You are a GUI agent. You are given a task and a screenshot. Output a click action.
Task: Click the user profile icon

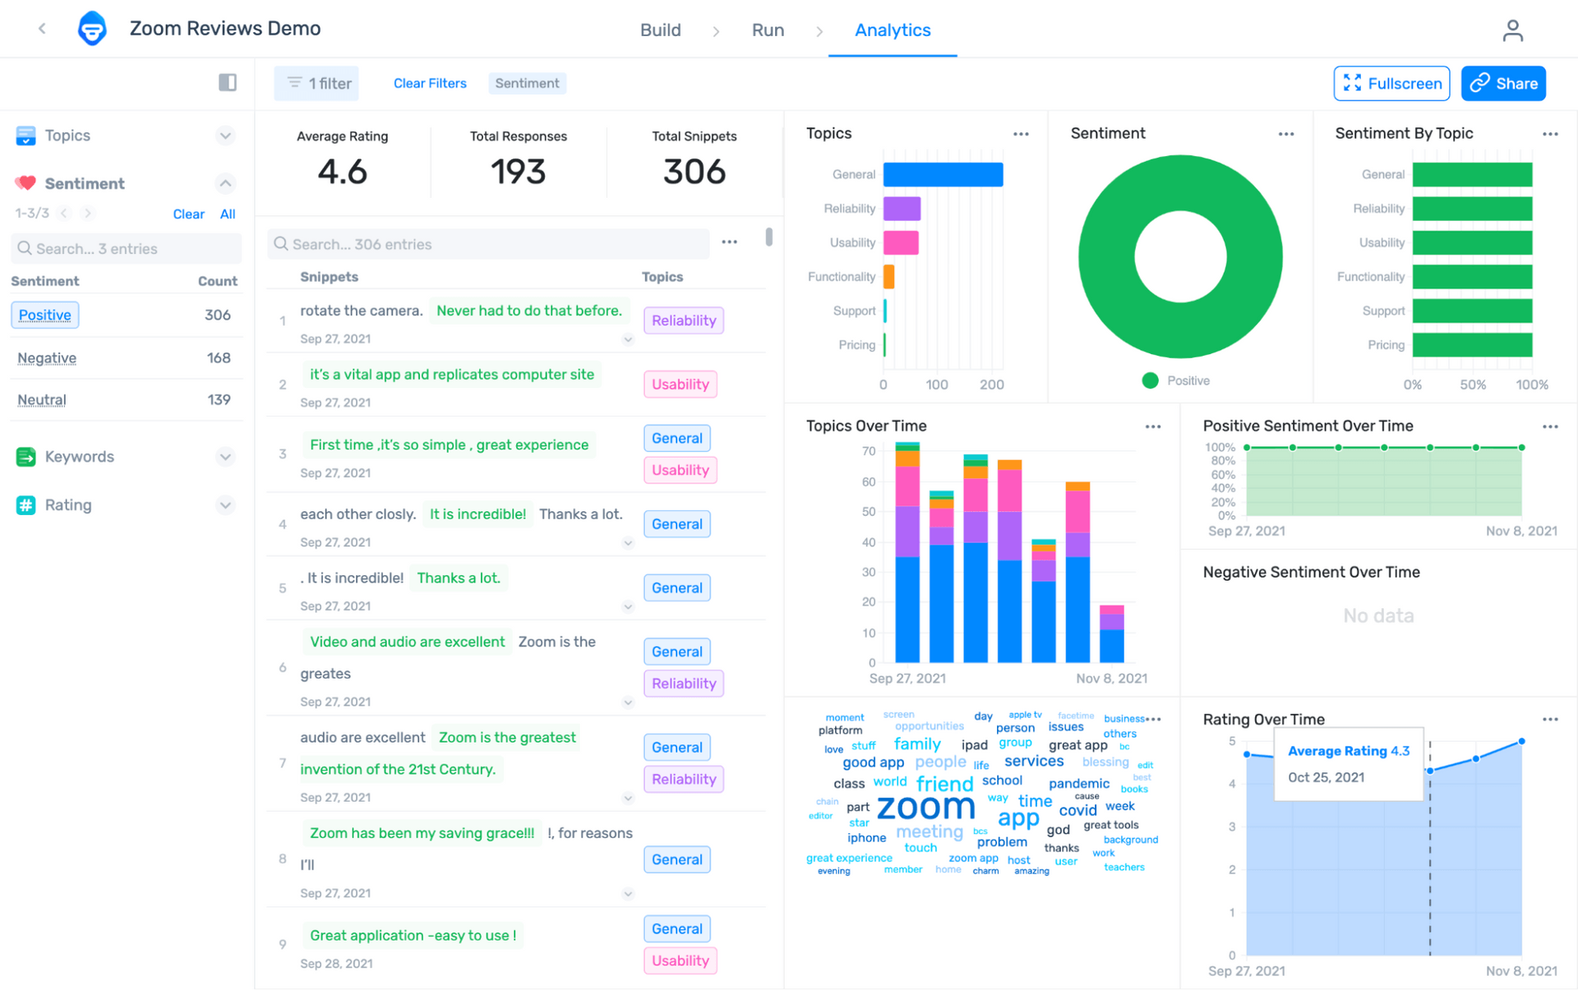click(1513, 30)
